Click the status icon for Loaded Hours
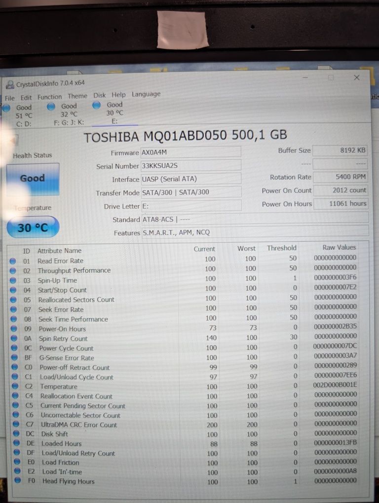This screenshot has height=503, width=379. tap(17, 443)
